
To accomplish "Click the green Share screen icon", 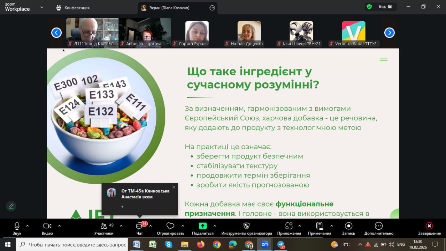I will click(202, 226).
